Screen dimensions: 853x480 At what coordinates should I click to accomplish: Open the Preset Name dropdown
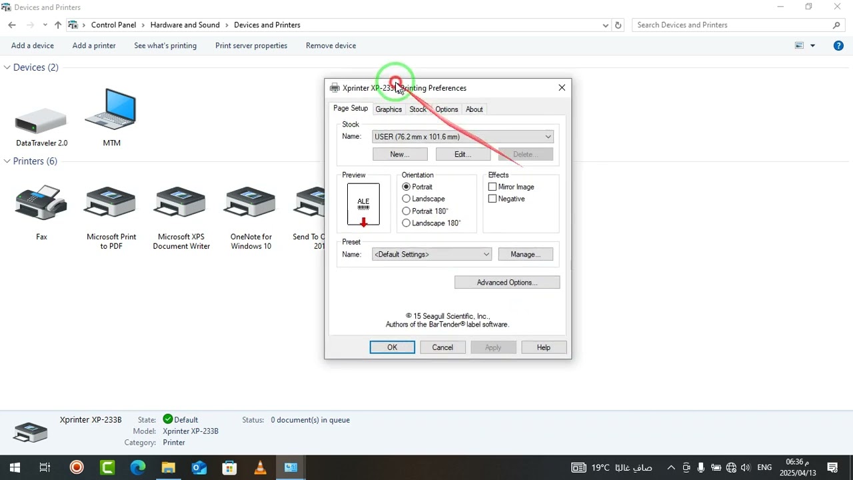tap(432, 254)
